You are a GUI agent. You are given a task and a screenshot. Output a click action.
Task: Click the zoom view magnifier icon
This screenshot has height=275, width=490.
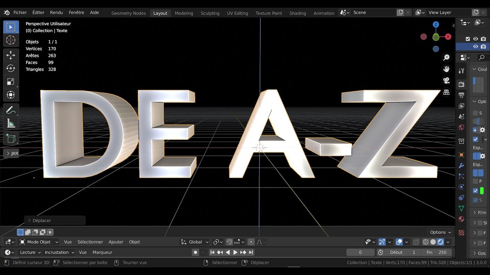click(x=446, y=57)
